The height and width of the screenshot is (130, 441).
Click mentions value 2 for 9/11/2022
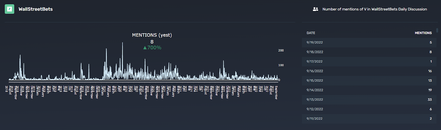431,119
